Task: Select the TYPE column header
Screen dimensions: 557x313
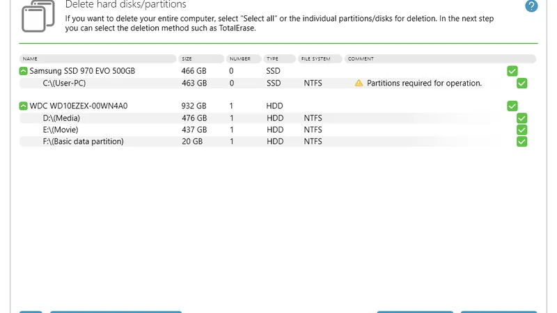Action: 272,59
